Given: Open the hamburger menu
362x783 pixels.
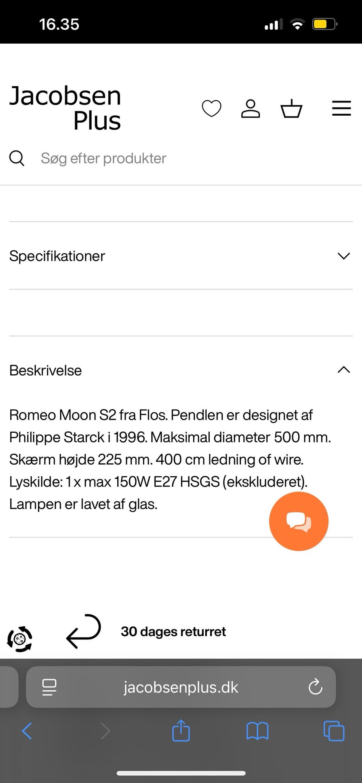Looking at the screenshot, I should [341, 109].
